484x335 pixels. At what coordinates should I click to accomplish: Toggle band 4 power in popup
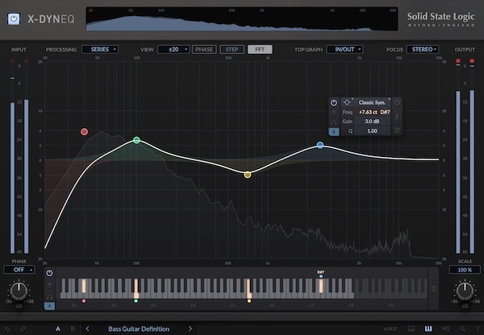pyautogui.click(x=333, y=102)
